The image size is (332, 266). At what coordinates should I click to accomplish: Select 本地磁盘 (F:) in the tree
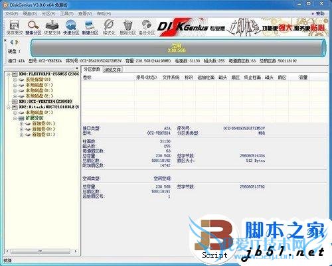coord(39,113)
